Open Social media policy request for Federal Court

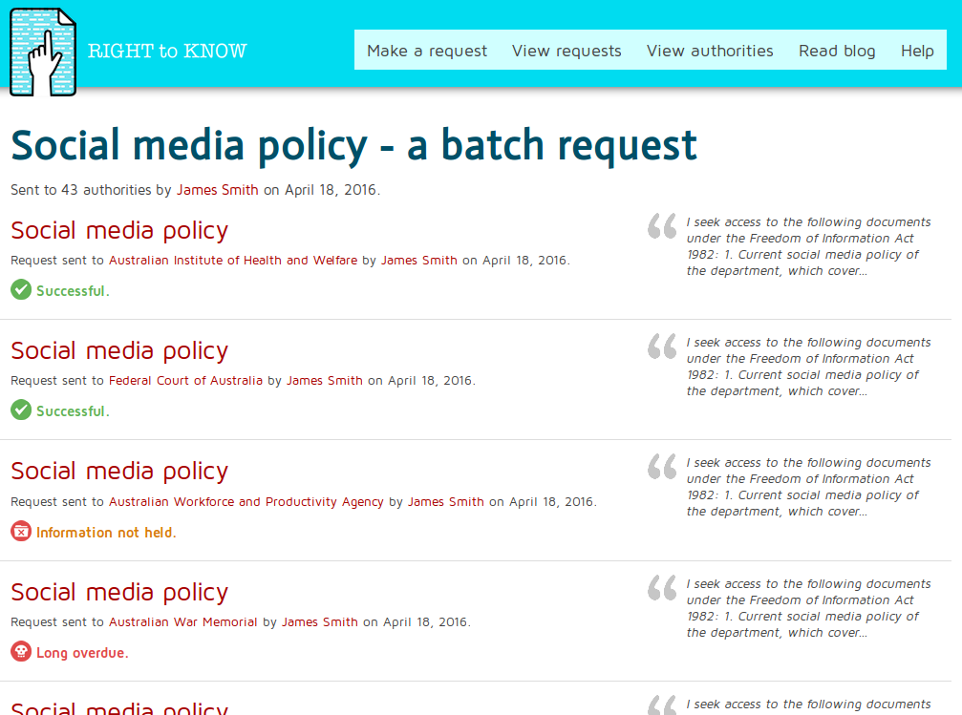tap(119, 350)
